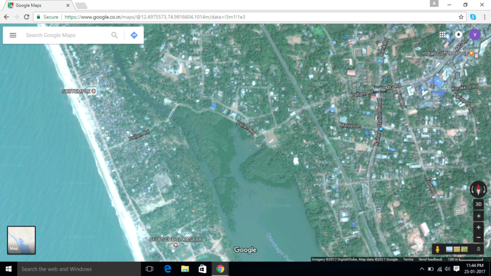Open Google notifications bell
The width and height of the screenshot is (491, 276).
click(458, 34)
